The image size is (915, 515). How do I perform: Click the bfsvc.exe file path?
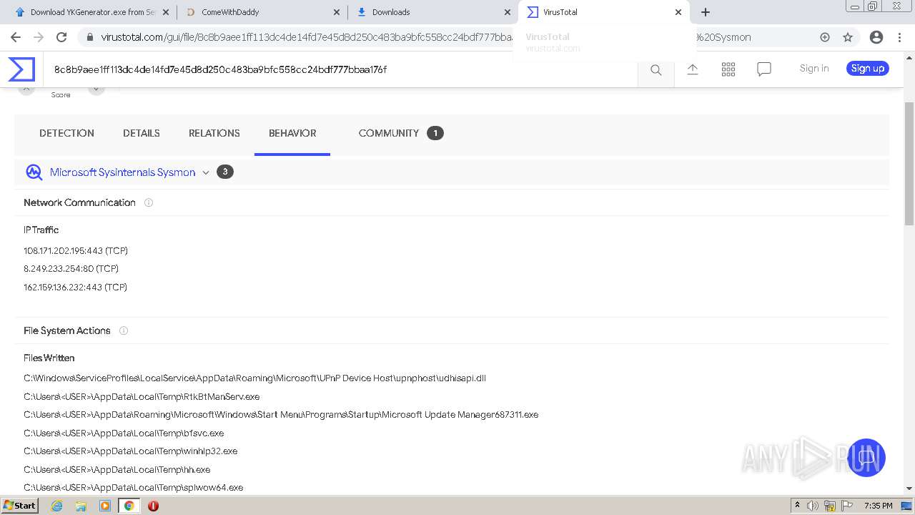point(124,433)
